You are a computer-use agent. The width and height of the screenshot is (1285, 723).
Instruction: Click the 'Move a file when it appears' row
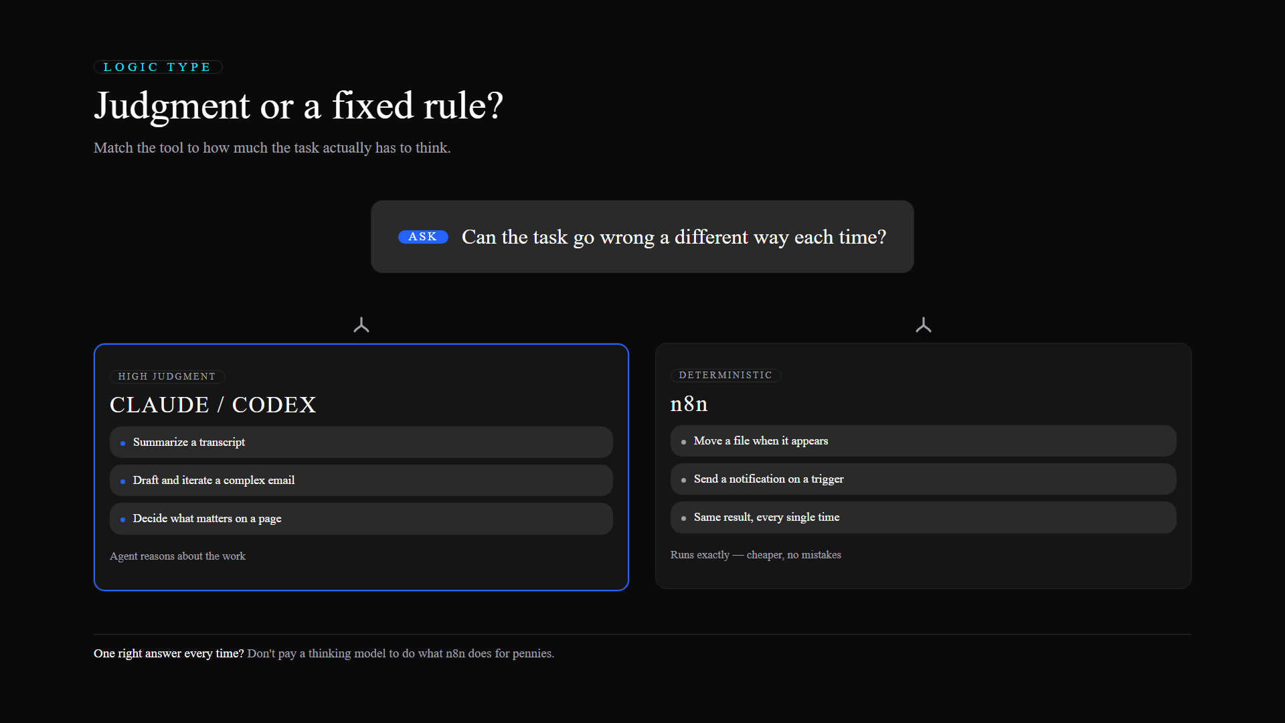click(x=924, y=441)
